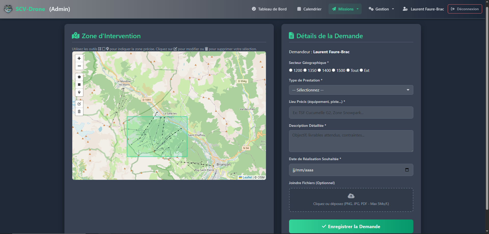The width and height of the screenshot is (489, 234).
Task: Click the SCV-Drone brand link
Action: pyautogui.click(x=30, y=9)
